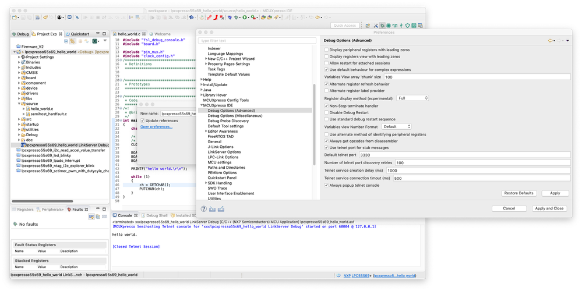Click the blue cube build toolbar icon
Screen dimensions: 582x291
coord(191,17)
